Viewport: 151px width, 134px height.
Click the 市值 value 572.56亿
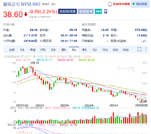point(141,30)
